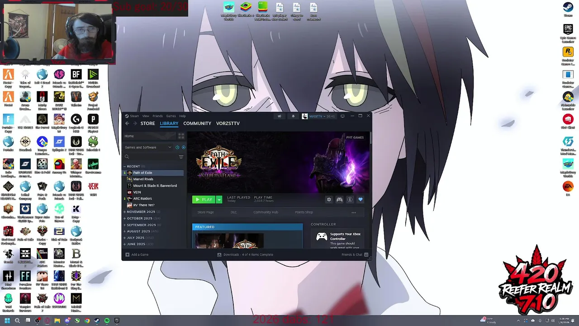This screenshot has height=326, width=579.
Task: Expand the NOVEMBER 2025 group
Action: [141, 212]
